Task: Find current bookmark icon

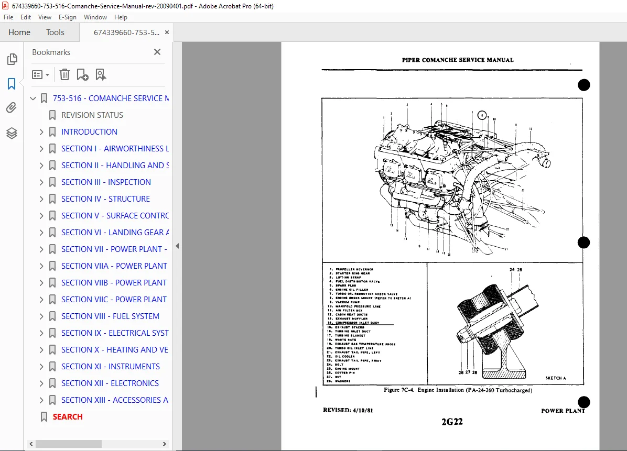Action: click(x=101, y=75)
